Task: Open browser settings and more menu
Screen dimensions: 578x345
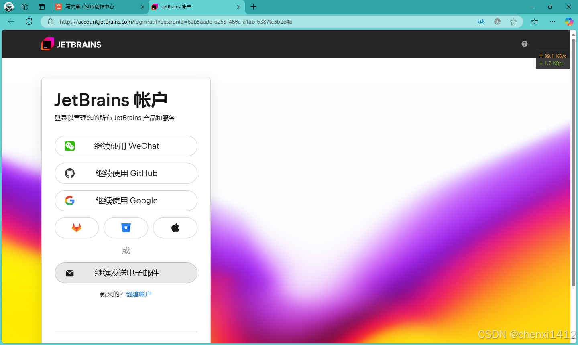Action: tap(552, 22)
